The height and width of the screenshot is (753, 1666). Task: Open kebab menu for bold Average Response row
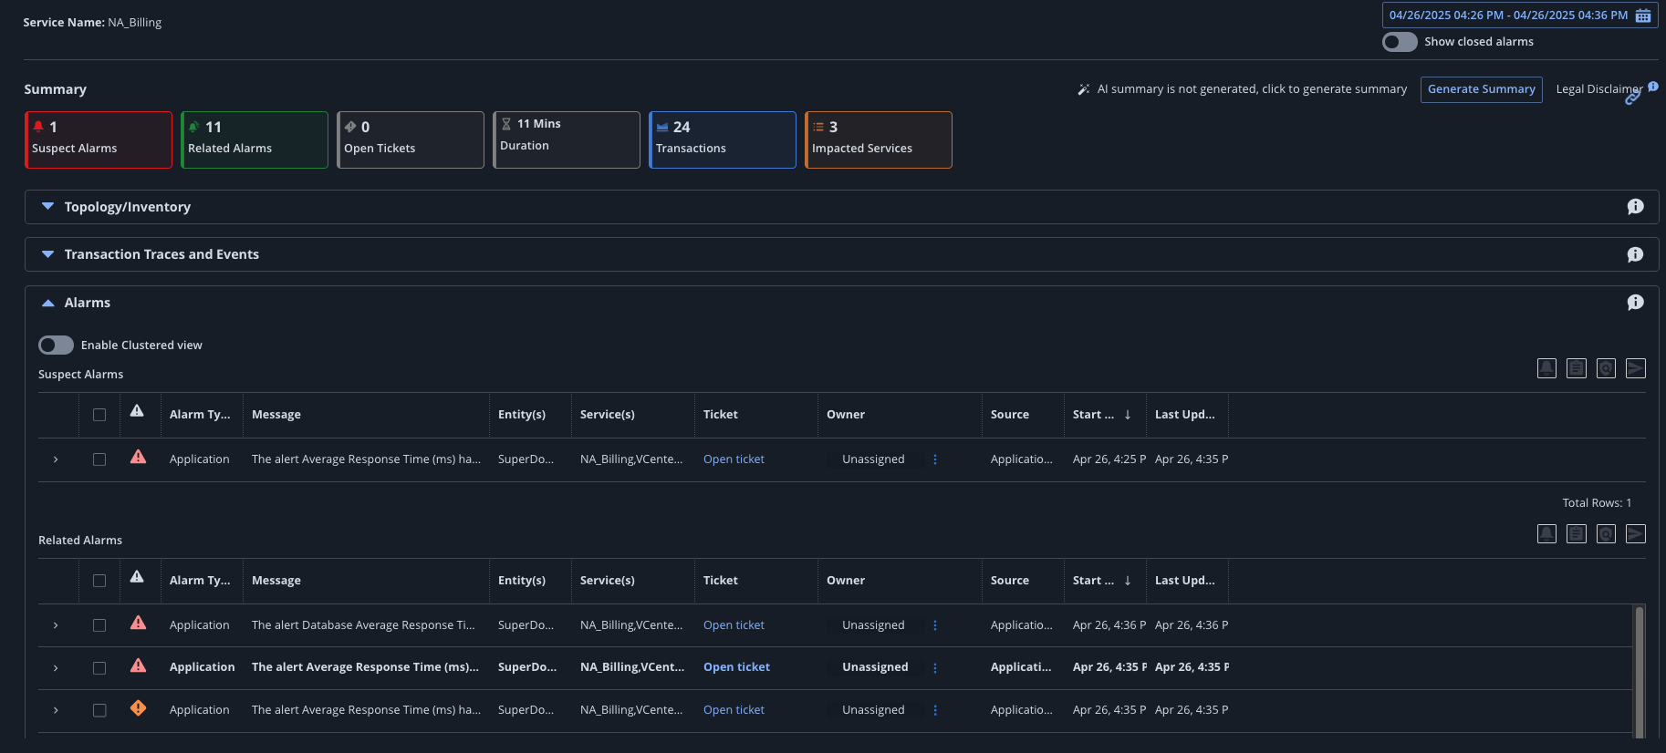(935, 668)
